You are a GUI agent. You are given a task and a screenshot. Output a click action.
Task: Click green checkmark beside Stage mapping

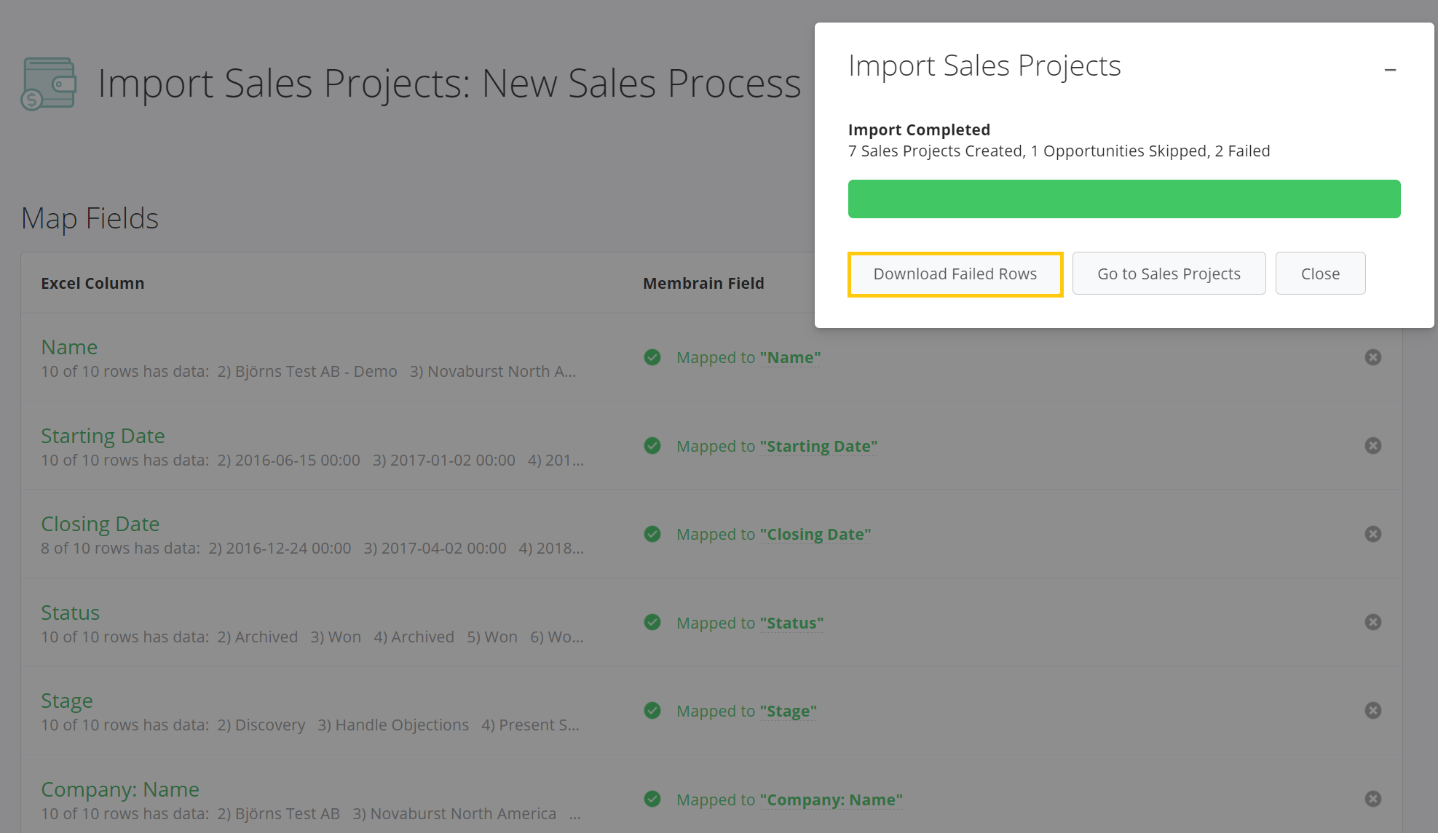click(x=652, y=711)
